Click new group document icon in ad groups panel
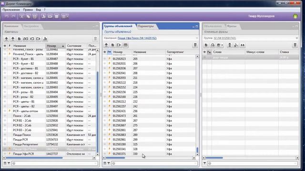Screen dimensions: 305x171 (112, 45)
